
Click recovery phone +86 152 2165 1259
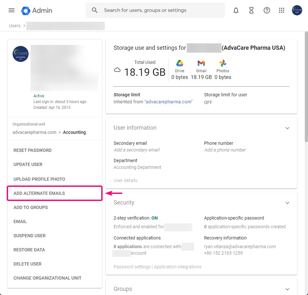[x=223, y=253]
